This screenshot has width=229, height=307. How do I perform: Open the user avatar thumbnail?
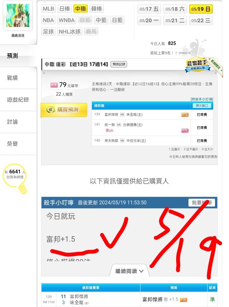click(18, 15)
